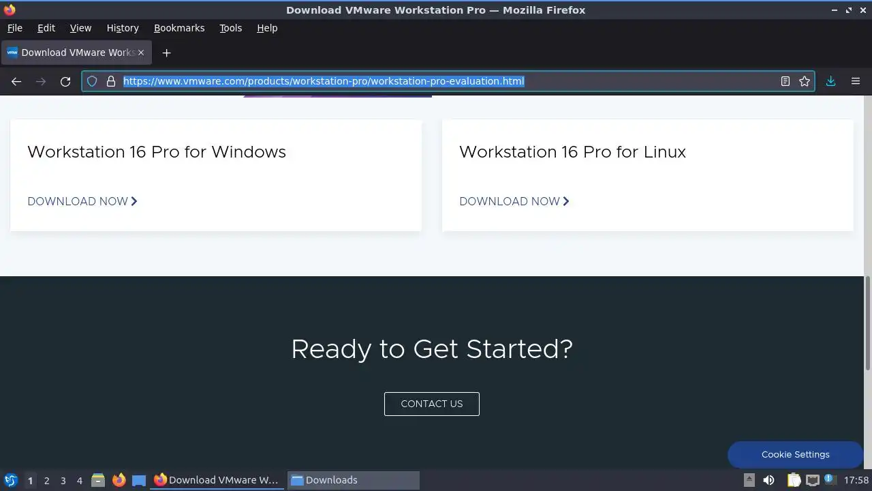
Task: Open the History menu
Action: coord(123,28)
